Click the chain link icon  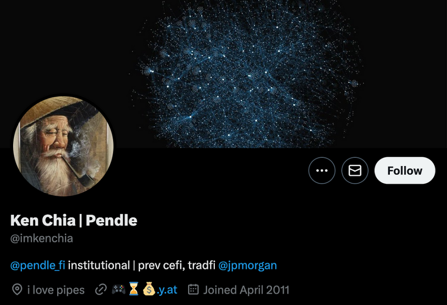point(101,290)
